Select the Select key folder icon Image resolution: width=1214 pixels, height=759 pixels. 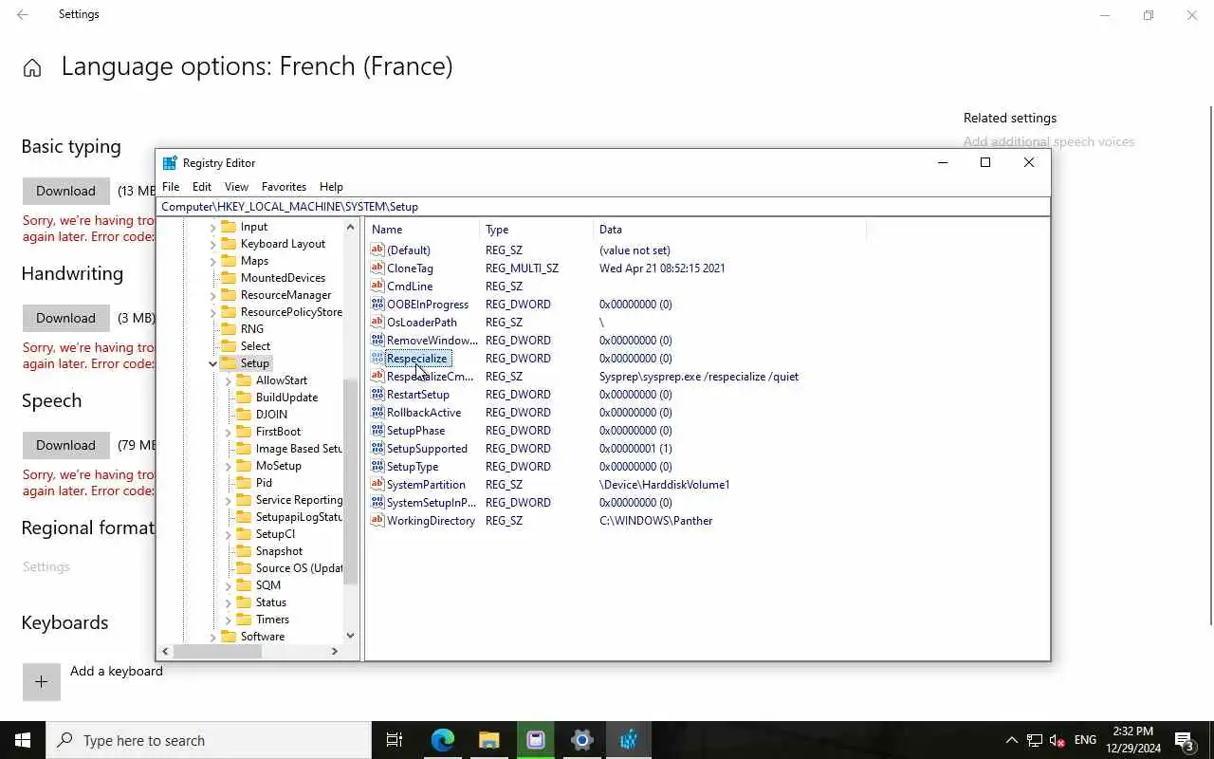coord(229,346)
